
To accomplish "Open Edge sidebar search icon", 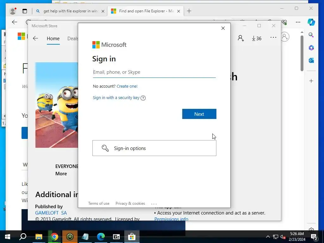I will point(311,35).
